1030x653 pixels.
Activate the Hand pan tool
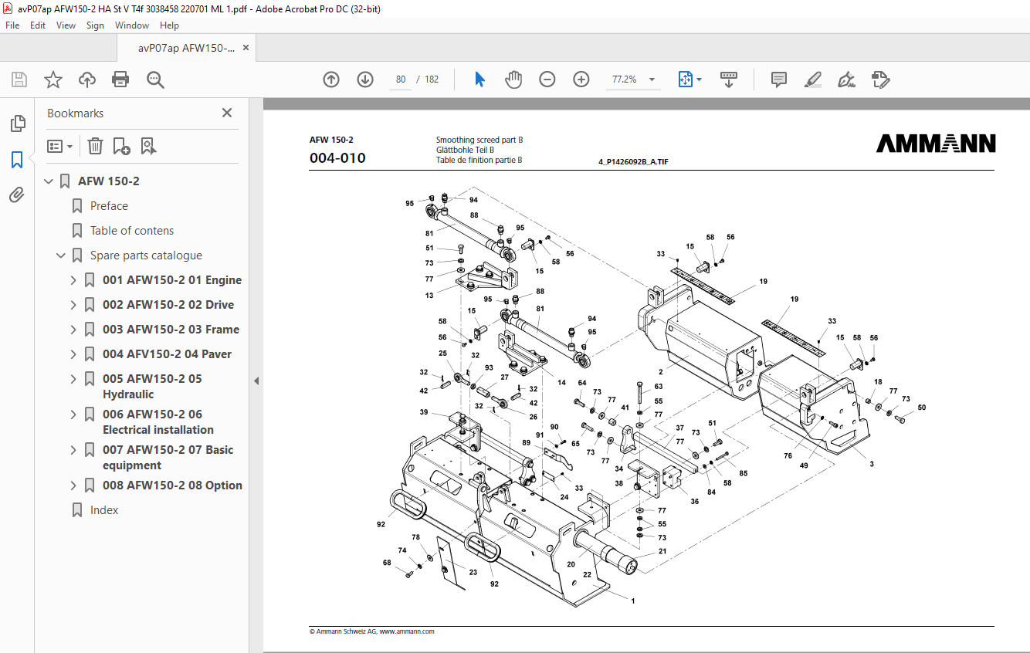tap(513, 80)
